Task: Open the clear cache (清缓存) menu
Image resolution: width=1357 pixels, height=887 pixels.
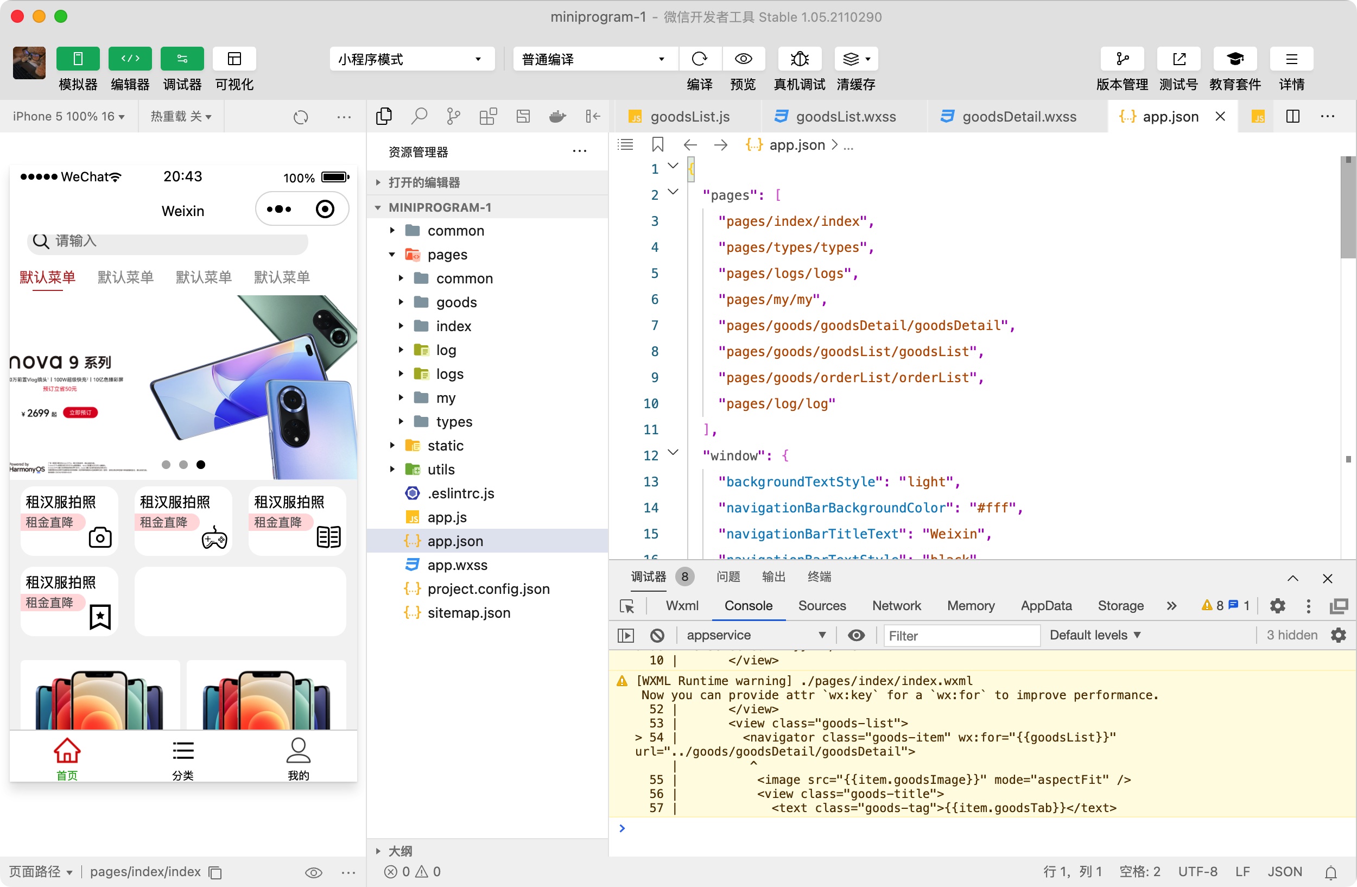Action: pyautogui.click(x=856, y=59)
